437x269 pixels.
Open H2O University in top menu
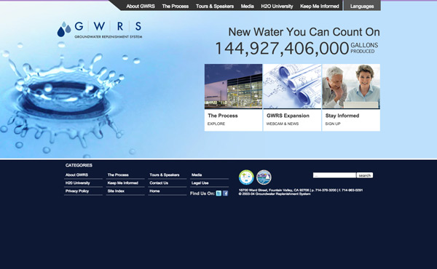pos(277,6)
